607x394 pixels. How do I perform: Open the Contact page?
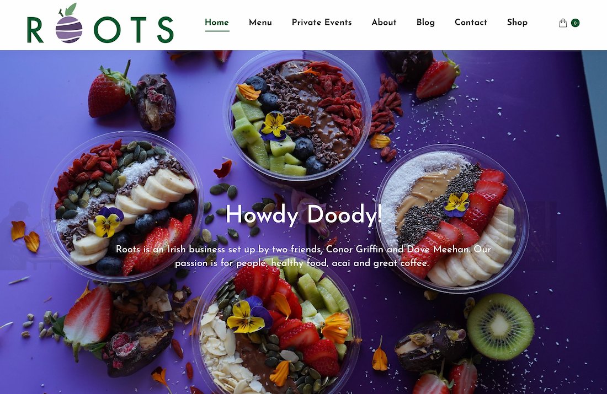pos(471,23)
